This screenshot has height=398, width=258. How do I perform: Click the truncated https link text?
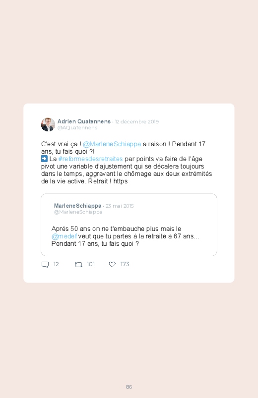(x=121, y=181)
